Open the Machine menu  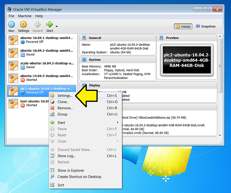pos(25,16)
